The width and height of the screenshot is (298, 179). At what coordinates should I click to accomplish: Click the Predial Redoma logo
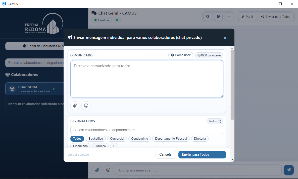[44, 24]
